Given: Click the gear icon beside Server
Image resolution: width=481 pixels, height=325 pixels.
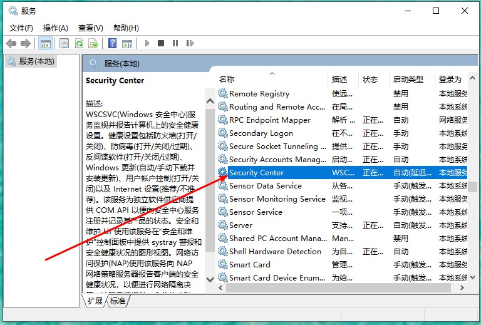Looking at the screenshot, I should click(x=223, y=225).
